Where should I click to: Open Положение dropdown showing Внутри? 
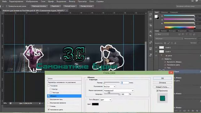pos(110,87)
